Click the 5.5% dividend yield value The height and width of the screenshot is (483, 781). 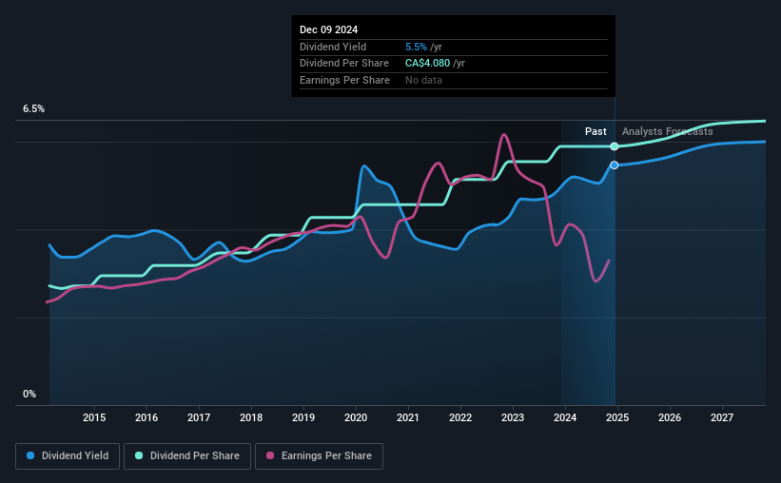coord(416,47)
